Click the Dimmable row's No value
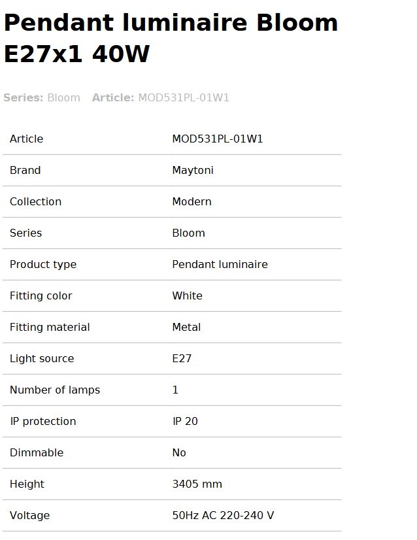 pos(179,452)
